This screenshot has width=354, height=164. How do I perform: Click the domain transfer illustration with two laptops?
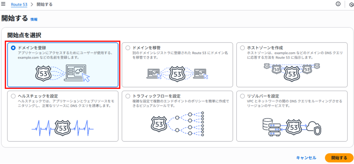(x=177, y=74)
